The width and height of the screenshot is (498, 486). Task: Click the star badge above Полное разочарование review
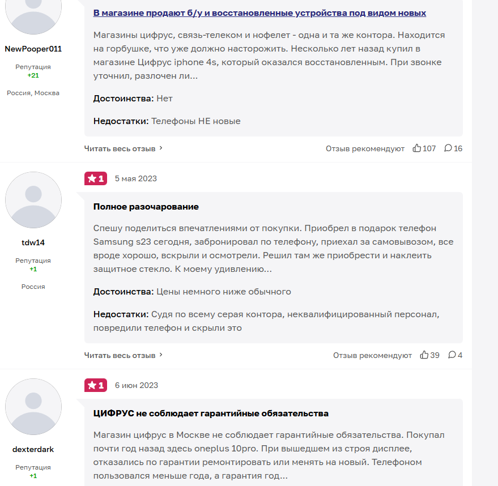pos(95,178)
